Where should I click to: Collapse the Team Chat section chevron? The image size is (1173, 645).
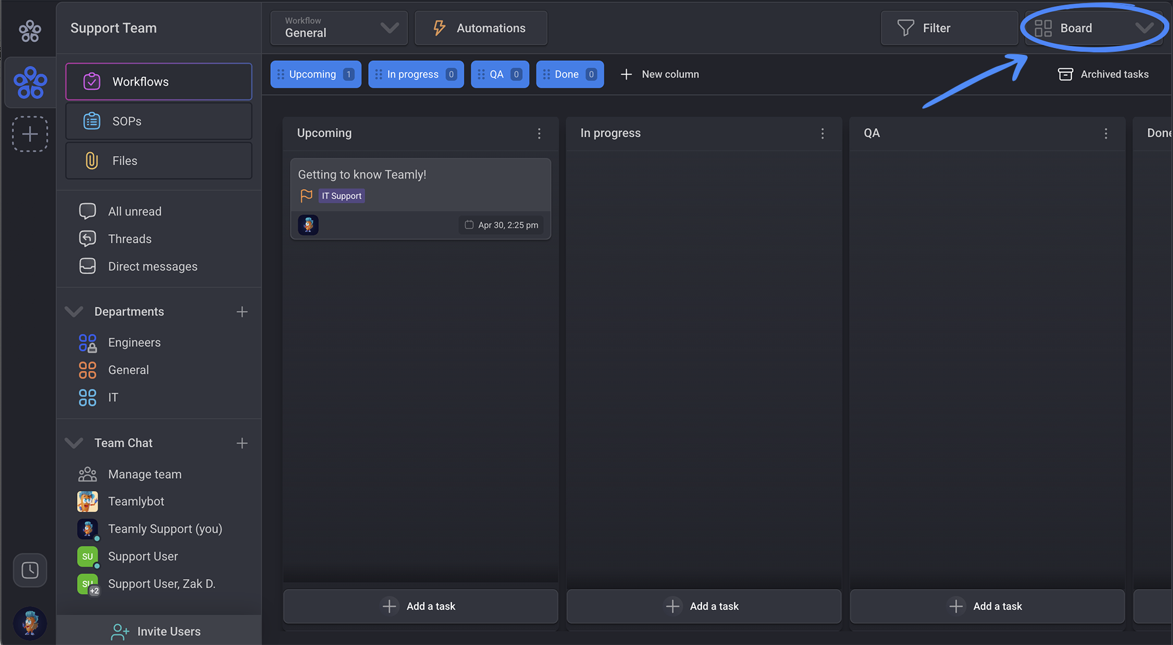74,443
